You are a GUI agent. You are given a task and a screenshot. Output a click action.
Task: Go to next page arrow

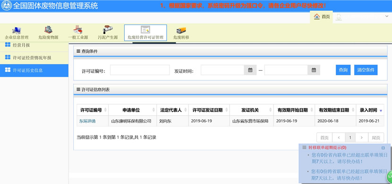click(362, 137)
